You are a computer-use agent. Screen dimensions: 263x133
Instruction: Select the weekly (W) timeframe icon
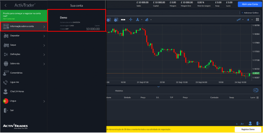point(109,20)
